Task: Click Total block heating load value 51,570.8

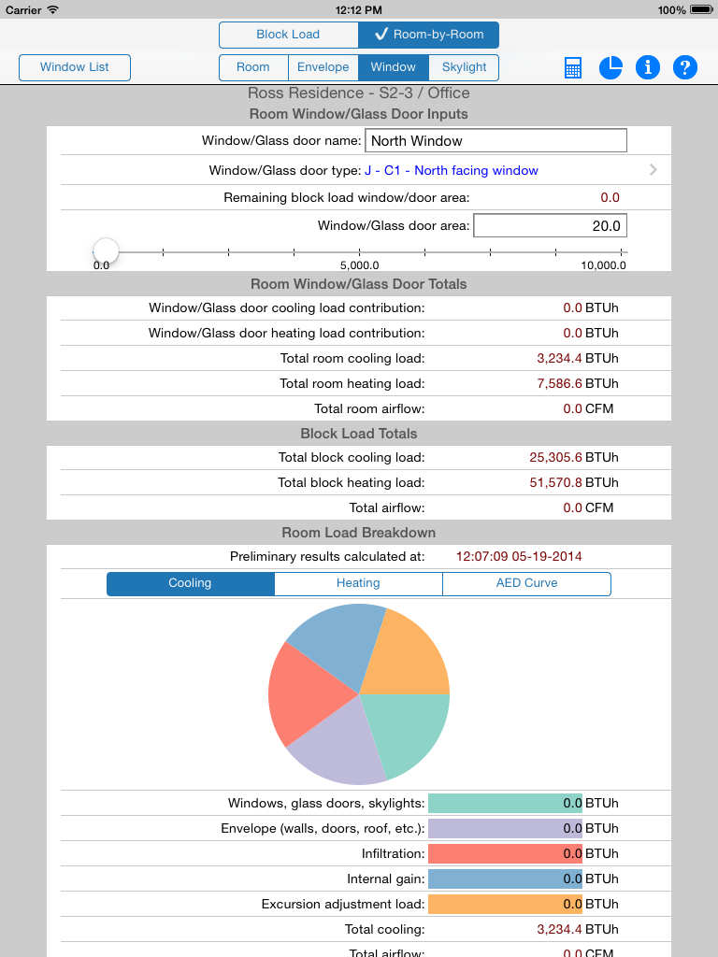Action: coord(555,482)
